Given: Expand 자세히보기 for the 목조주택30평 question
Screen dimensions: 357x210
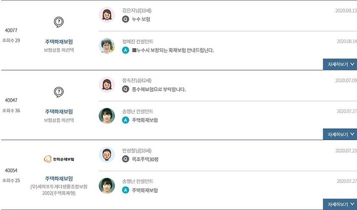Looking at the screenshot, I should coord(340,205).
